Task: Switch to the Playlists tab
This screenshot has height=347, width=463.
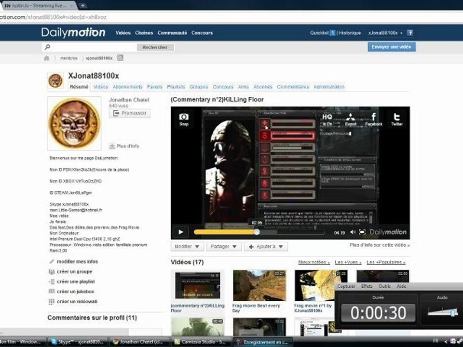Action: 176,87
